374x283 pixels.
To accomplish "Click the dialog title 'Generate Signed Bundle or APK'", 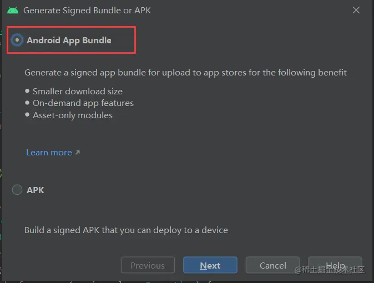I will pyautogui.click(x=87, y=10).
